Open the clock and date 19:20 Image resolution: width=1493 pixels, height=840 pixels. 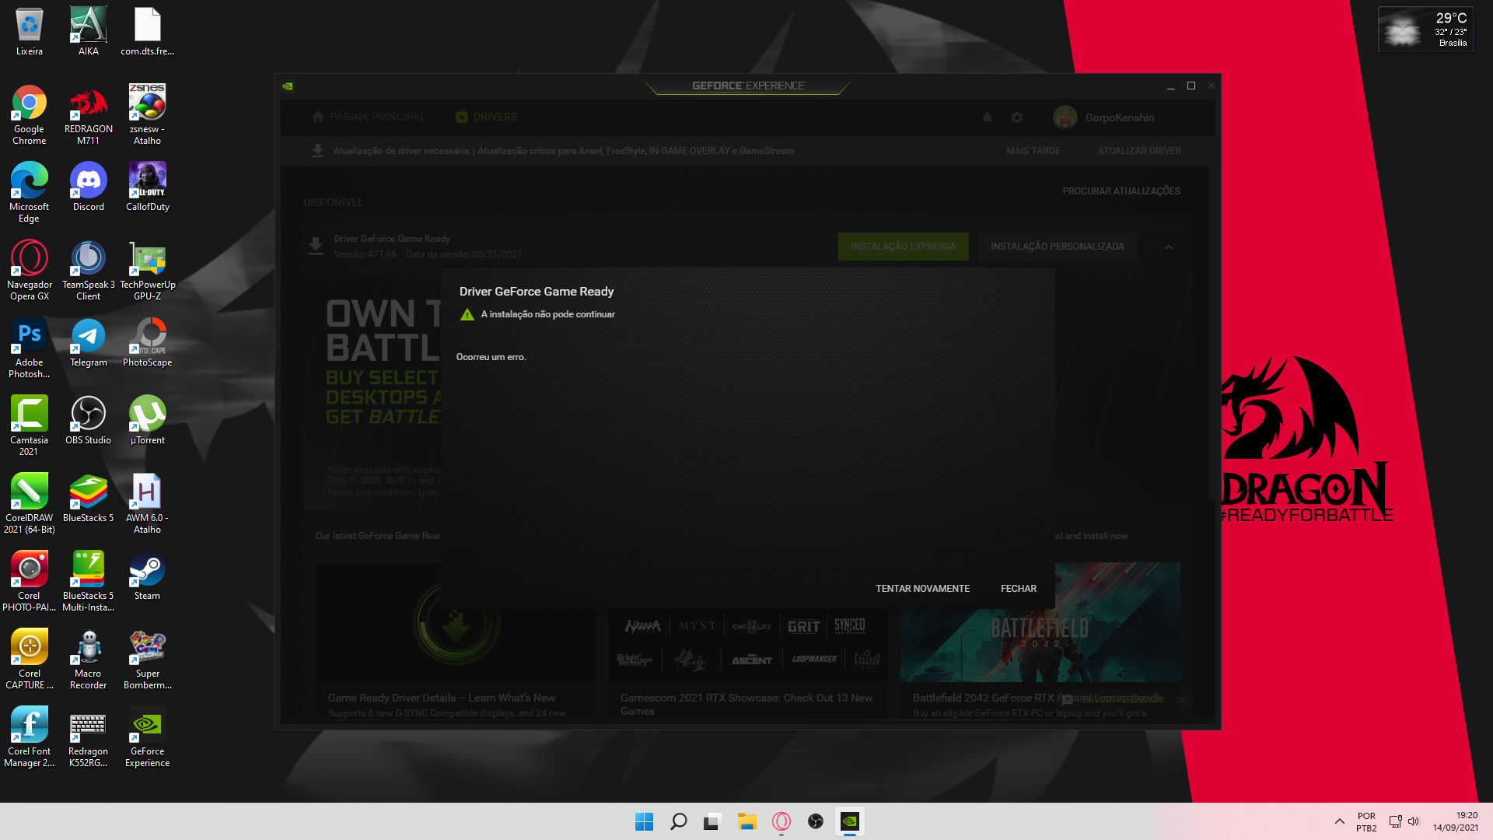[x=1455, y=821]
